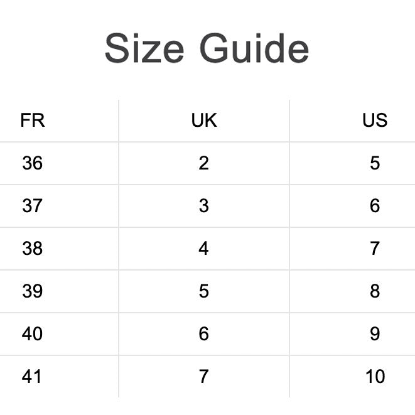This screenshot has height=415, width=415.
Task: Select UK size 2 cell
Action: (x=204, y=163)
